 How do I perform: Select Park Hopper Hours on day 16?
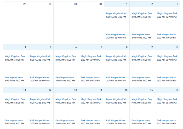(x=141, y=120)
